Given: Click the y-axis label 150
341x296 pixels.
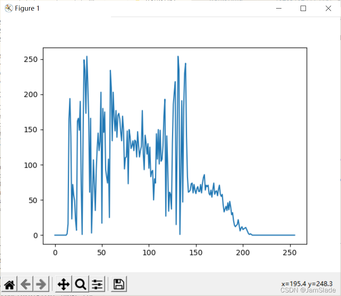Looking at the screenshot, I should [31, 130].
